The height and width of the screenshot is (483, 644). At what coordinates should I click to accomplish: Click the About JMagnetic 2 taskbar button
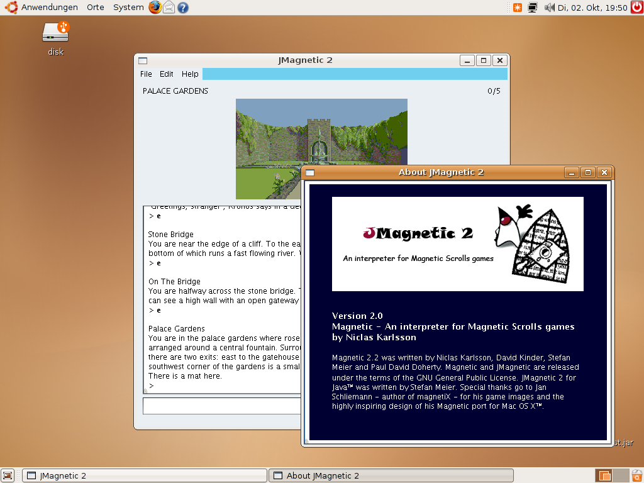tap(391, 475)
